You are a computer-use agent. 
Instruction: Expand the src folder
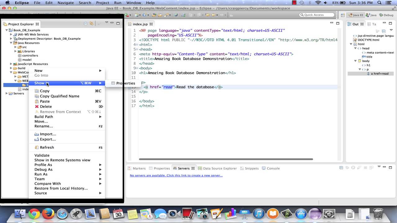coord(16,47)
